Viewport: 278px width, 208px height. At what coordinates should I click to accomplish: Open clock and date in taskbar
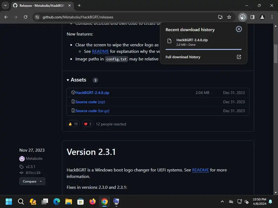point(259,201)
